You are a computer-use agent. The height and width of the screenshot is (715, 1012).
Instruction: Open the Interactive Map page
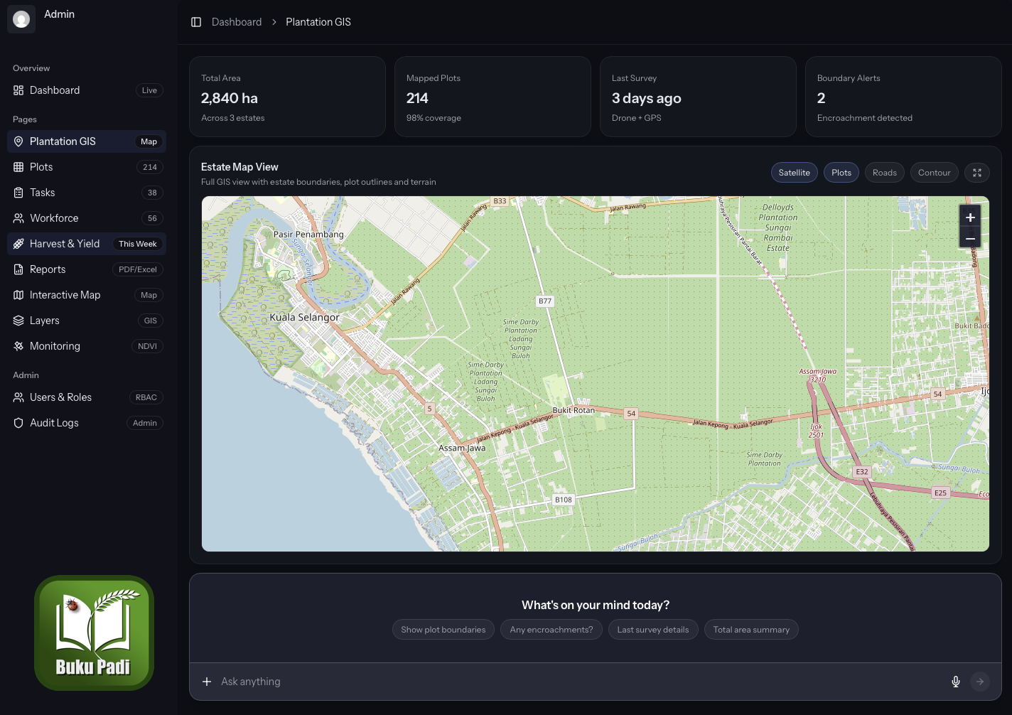87,295
